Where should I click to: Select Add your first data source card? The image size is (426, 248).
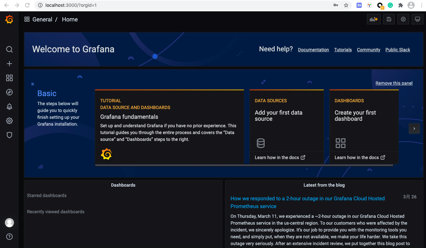[x=286, y=127]
